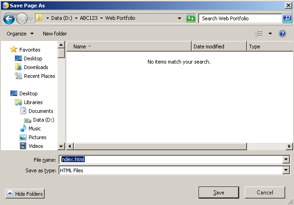Image resolution: width=294 pixels, height=205 pixels.
Task: Open the Organize menu
Action: coord(20,34)
